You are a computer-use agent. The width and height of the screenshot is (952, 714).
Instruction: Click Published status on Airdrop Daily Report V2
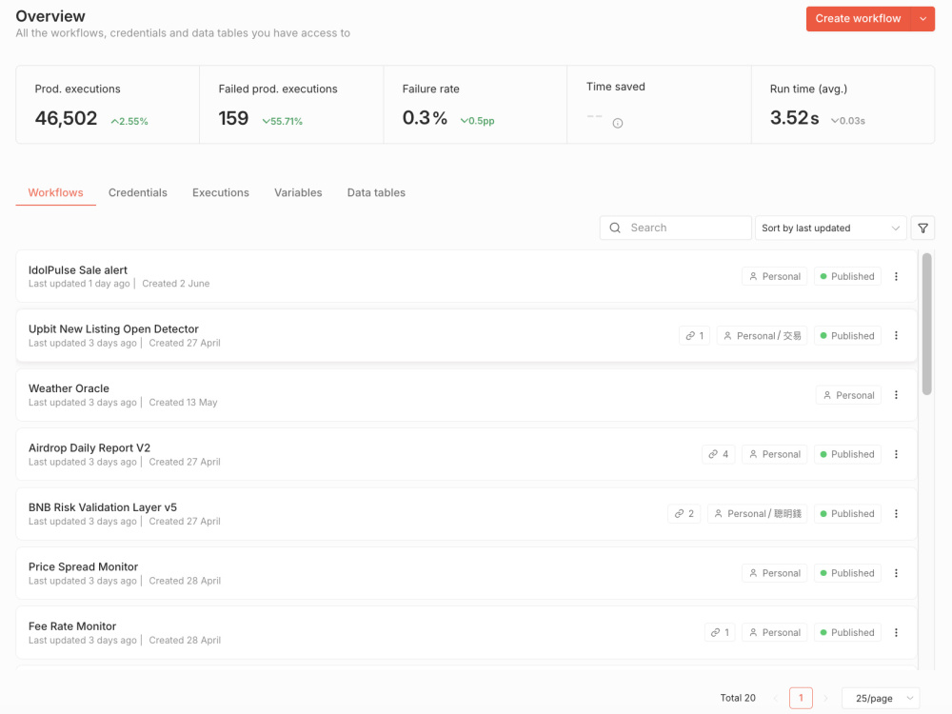pyautogui.click(x=847, y=454)
